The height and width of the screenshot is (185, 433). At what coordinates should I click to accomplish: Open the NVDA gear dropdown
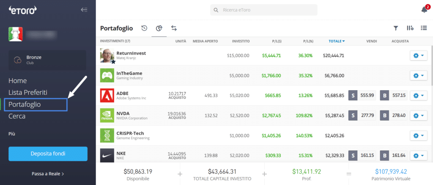coord(419,115)
